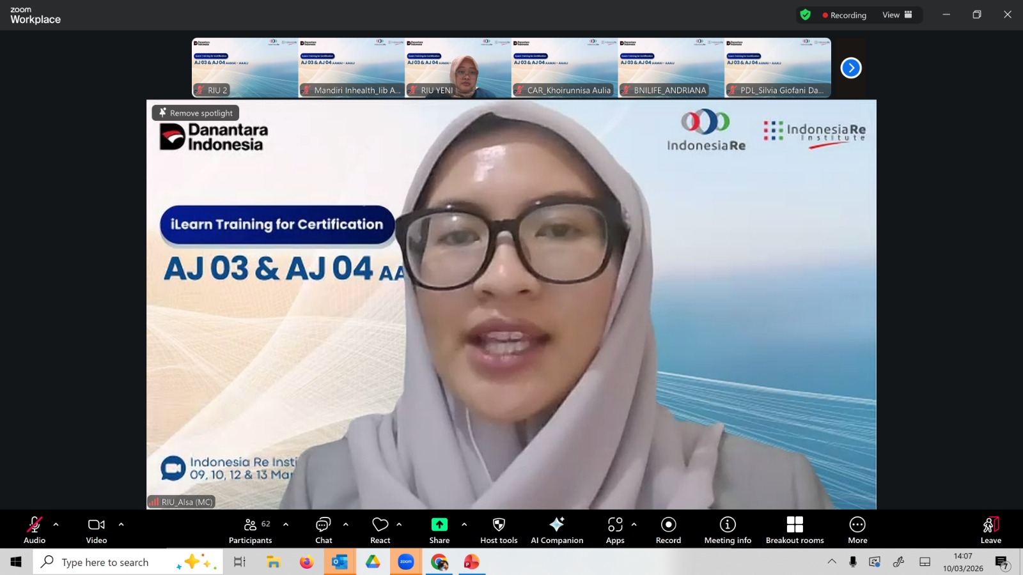Viewport: 1023px width, 575px height.
Task: Toggle recording with the Record button
Action: (668, 530)
